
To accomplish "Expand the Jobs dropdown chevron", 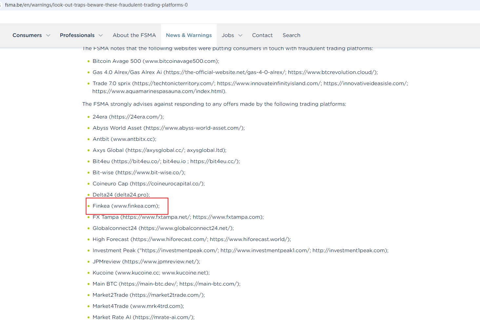I will (240, 35).
